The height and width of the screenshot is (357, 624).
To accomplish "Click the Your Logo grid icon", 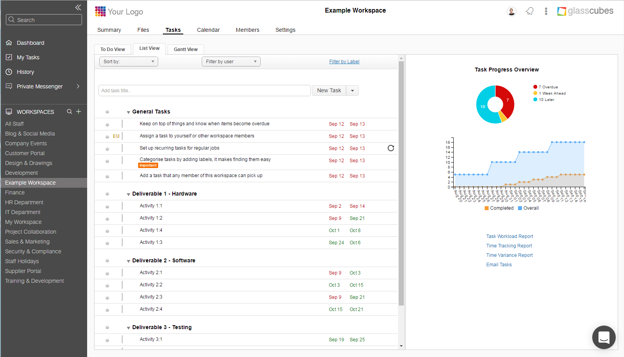I will 100,11.
